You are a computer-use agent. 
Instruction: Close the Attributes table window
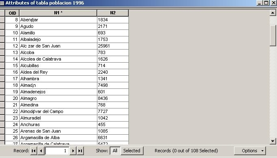pos(273,3)
